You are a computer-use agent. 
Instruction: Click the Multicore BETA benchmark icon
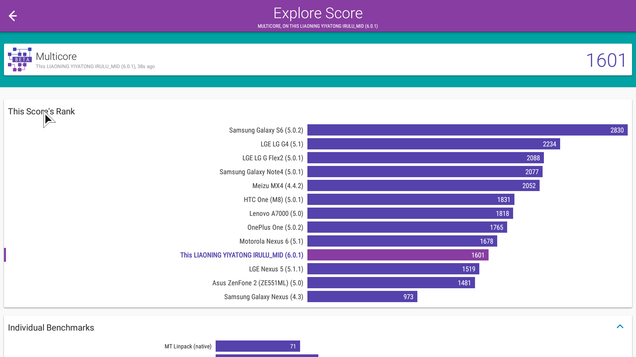click(20, 59)
